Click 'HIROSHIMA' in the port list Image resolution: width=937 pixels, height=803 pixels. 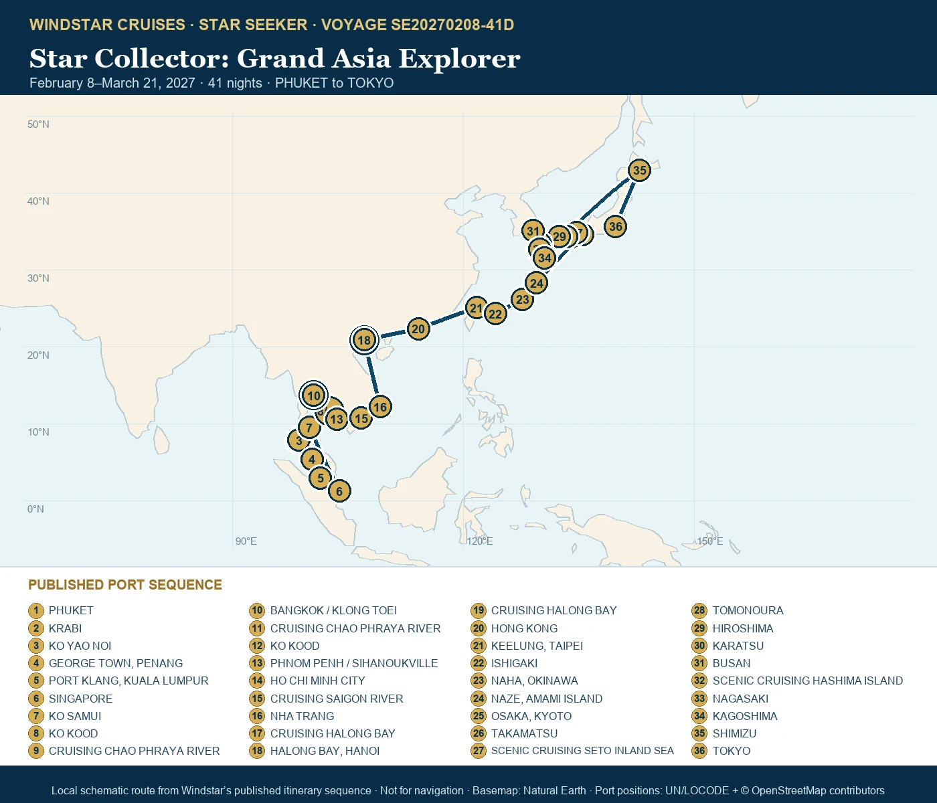click(x=743, y=628)
